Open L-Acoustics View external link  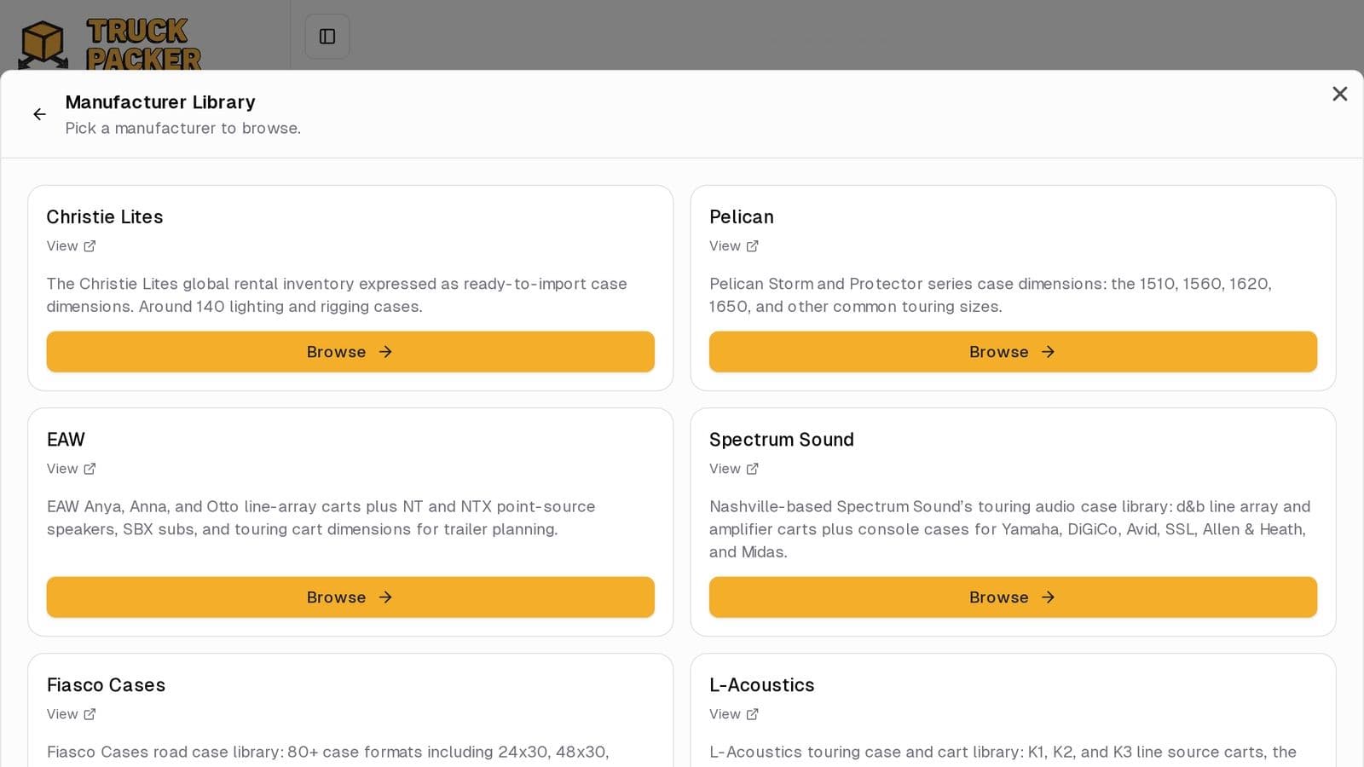(x=734, y=714)
